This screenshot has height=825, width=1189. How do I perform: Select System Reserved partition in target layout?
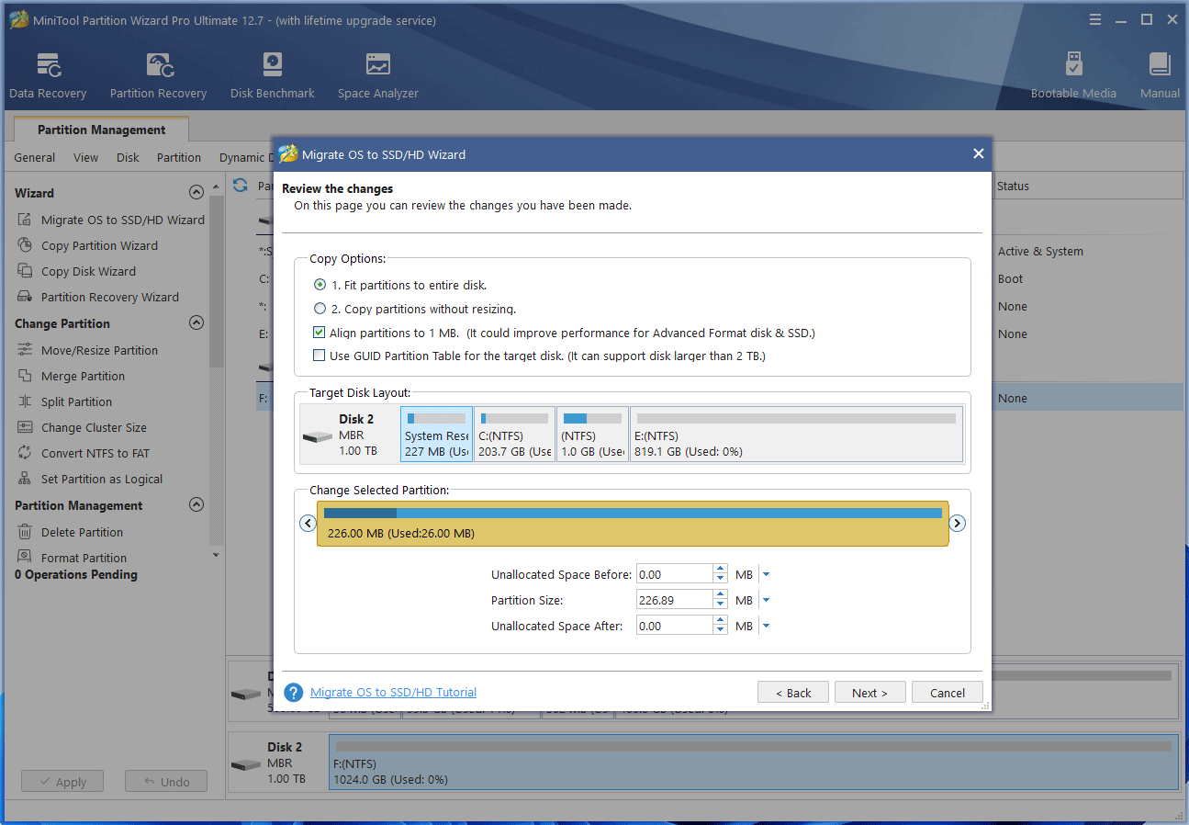[x=437, y=435]
